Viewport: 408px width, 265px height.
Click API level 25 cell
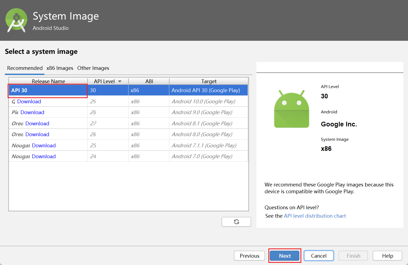[x=108, y=145]
